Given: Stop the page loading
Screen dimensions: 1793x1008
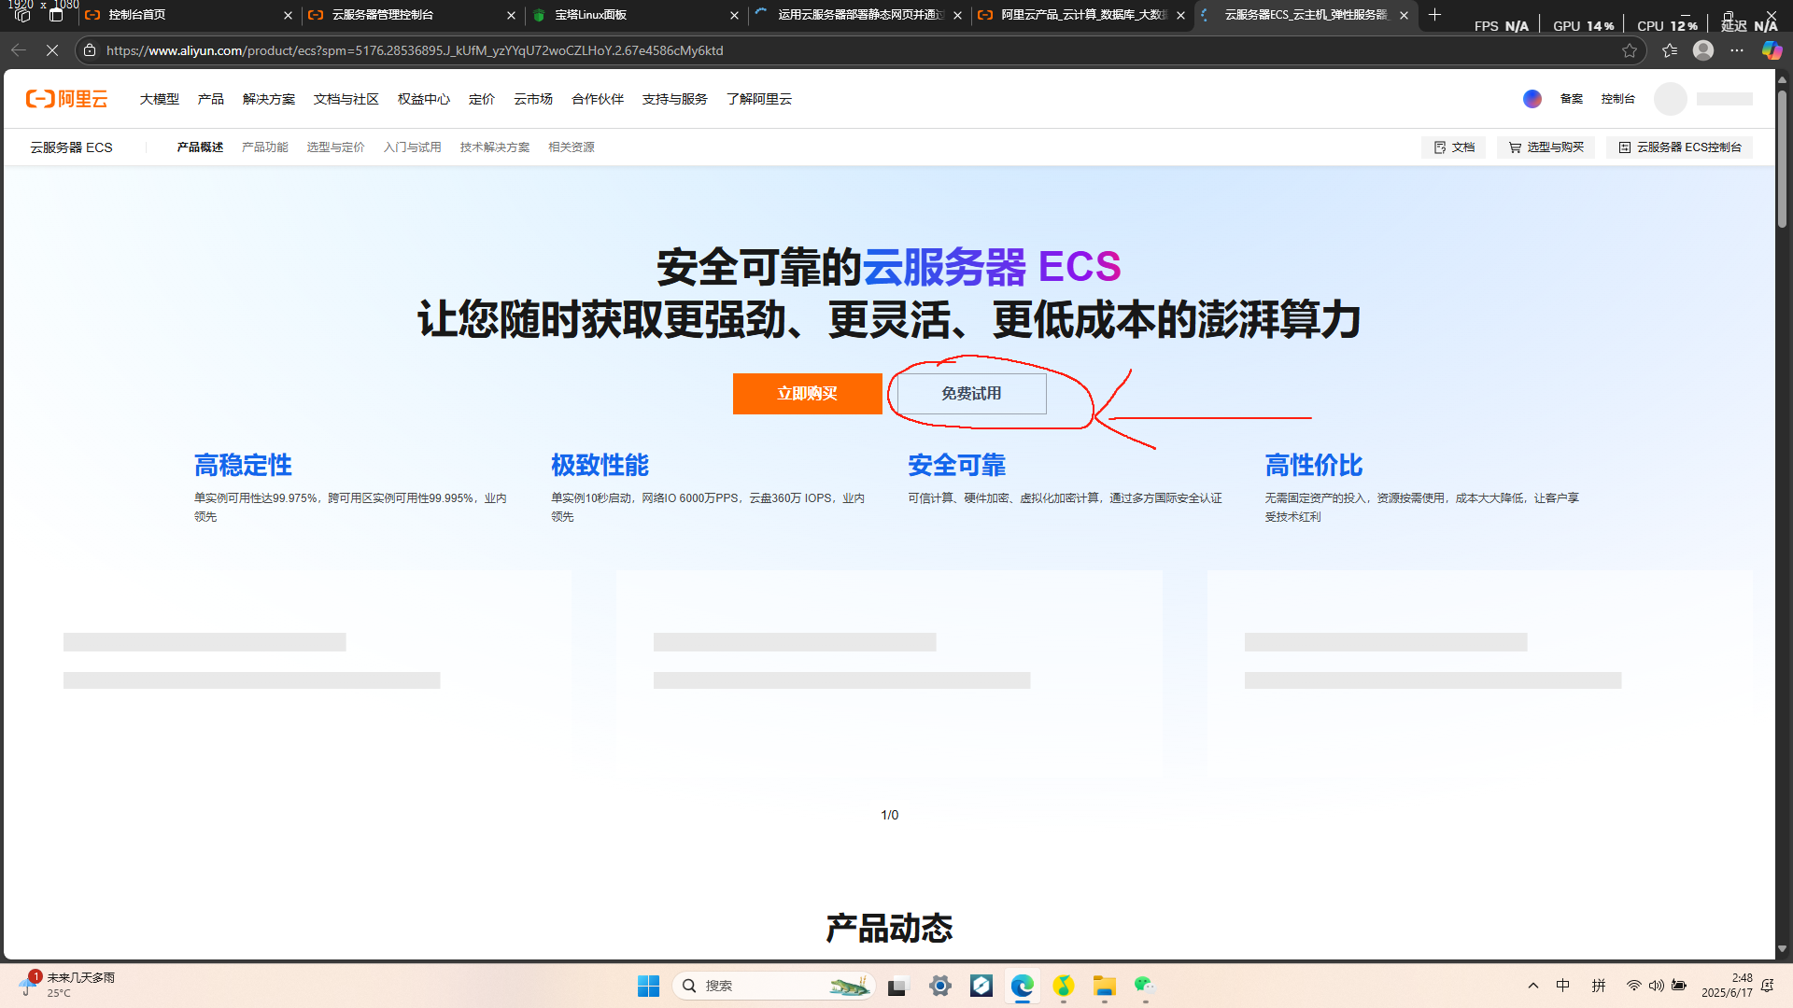Looking at the screenshot, I should (x=52, y=50).
